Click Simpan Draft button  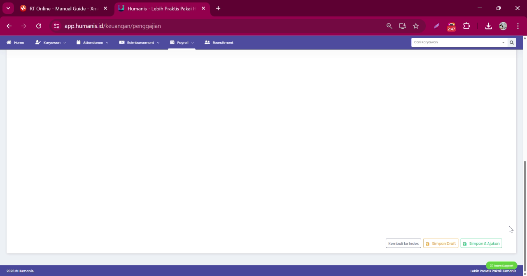tap(441, 244)
